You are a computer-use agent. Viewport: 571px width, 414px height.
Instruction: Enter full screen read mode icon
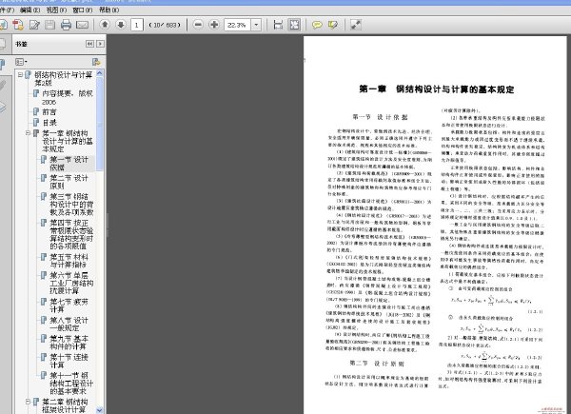(355, 25)
